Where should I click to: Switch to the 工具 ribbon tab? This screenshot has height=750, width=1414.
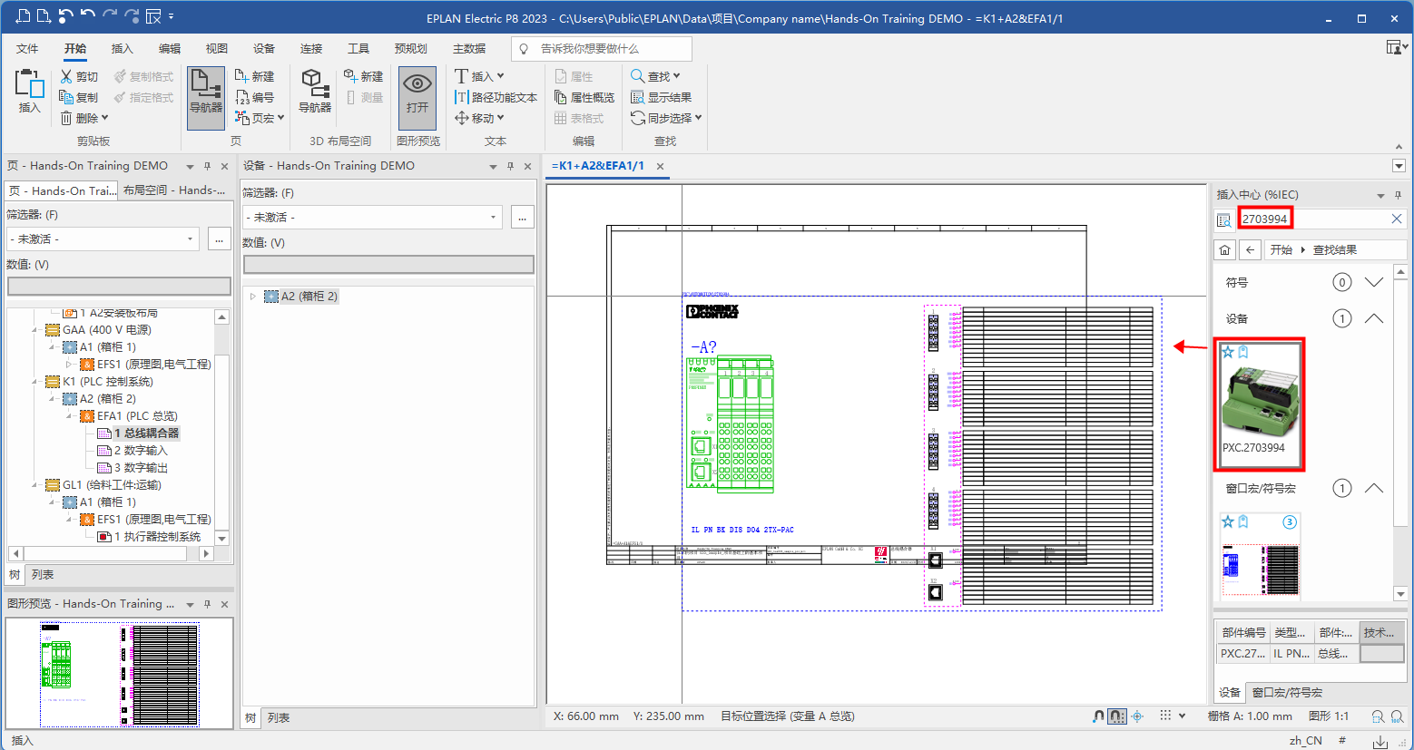point(358,48)
